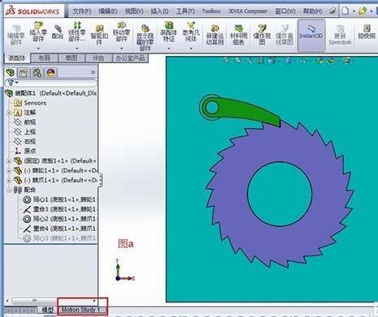This screenshot has width=378, height=317.
Task: Select the 同心1 mate in the tree
Action: click(x=59, y=199)
